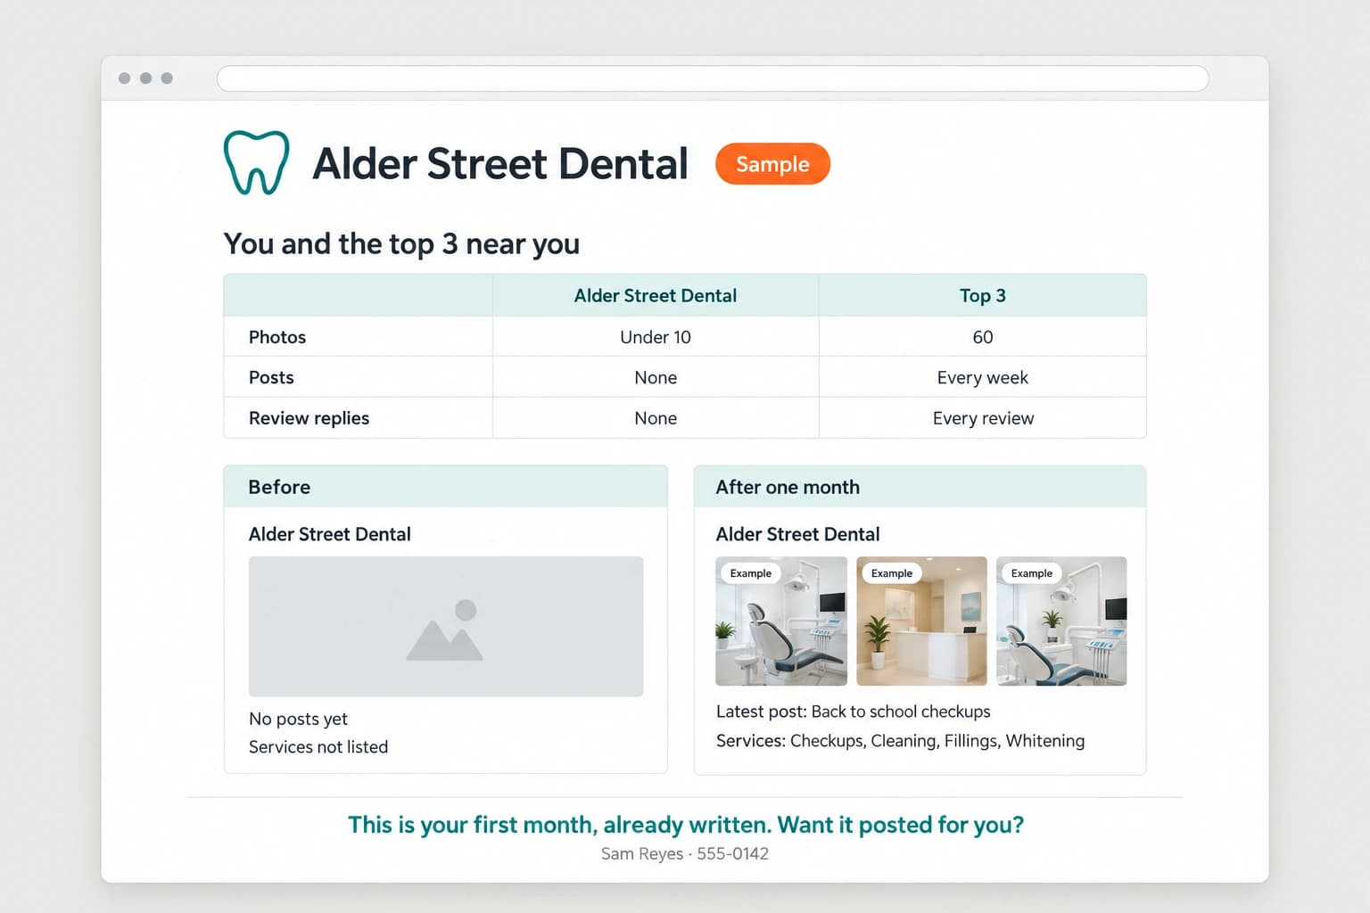
Task: Click the "You and the top 3 near you" heading
Action: click(401, 243)
